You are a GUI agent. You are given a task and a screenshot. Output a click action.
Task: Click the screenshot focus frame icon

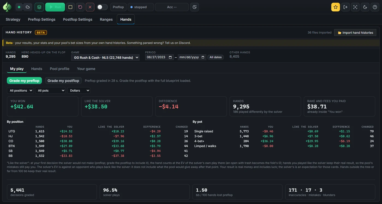point(355,7)
